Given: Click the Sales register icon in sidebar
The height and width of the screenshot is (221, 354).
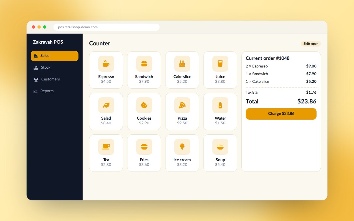Looking at the screenshot, I should coord(35,56).
